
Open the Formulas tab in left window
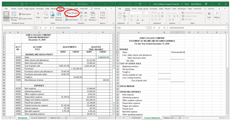pos(40,9)
